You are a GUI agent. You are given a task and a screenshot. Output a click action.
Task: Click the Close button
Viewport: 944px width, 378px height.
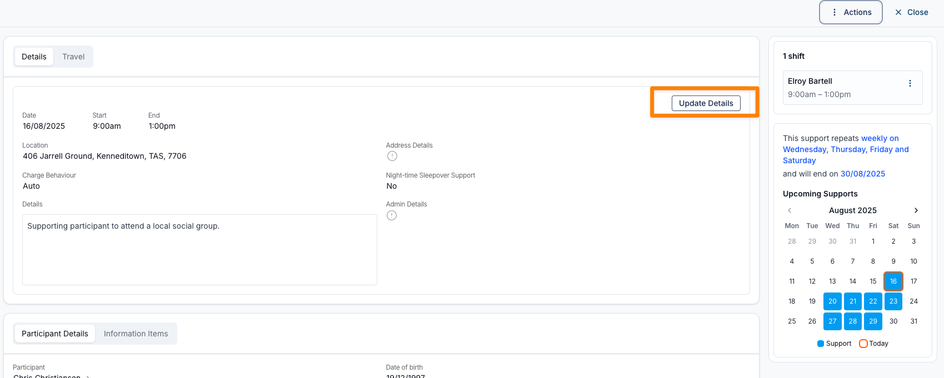click(x=911, y=12)
